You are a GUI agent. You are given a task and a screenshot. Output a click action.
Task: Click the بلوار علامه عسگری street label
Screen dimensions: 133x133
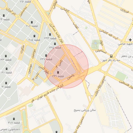tap(56, 33)
